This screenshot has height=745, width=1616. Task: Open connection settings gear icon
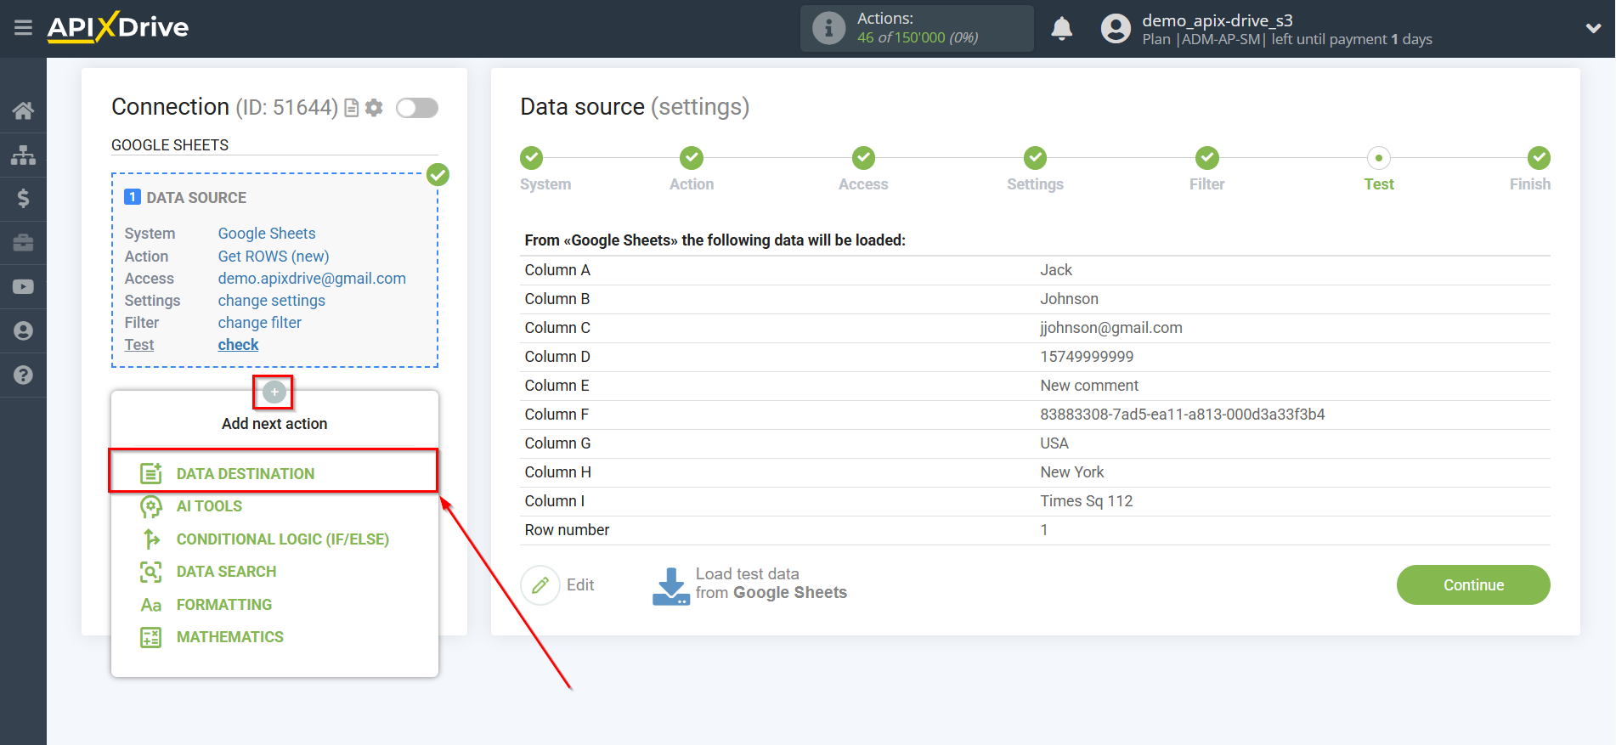[x=374, y=108]
